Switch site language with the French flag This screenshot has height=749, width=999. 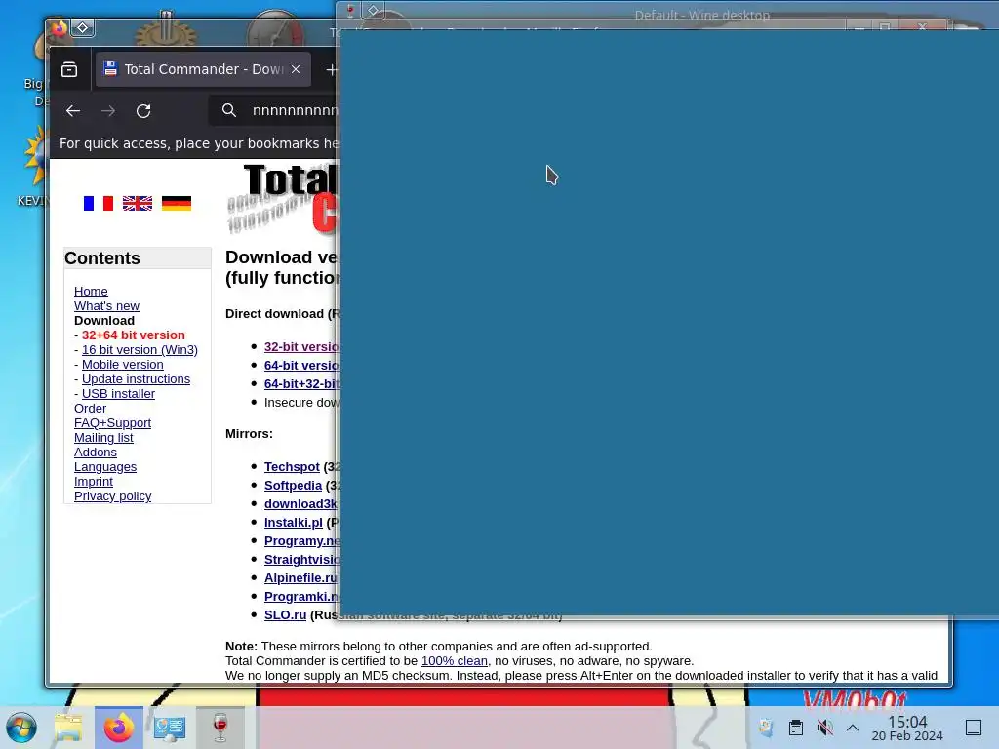click(99, 203)
